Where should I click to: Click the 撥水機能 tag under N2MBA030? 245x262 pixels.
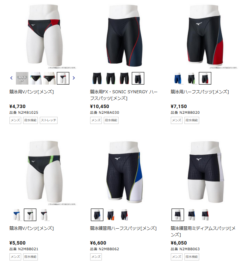[111, 120]
